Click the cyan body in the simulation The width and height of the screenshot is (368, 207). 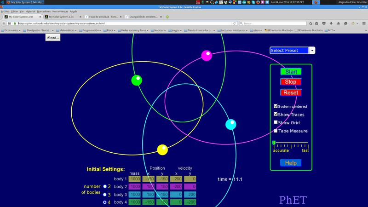click(x=231, y=124)
